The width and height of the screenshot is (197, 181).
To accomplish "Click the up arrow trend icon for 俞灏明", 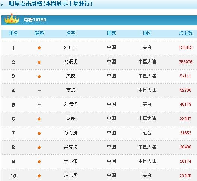I will (x=39, y=62).
